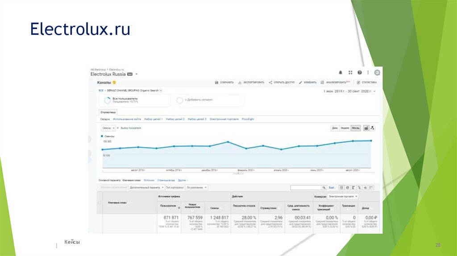Viewport: 457px width, 256px height.
Task: Open the account avatar icon
Action: click(x=377, y=73)
